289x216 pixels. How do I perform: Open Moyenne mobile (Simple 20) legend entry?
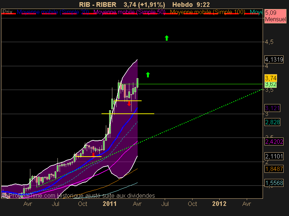tap(53, 12)
